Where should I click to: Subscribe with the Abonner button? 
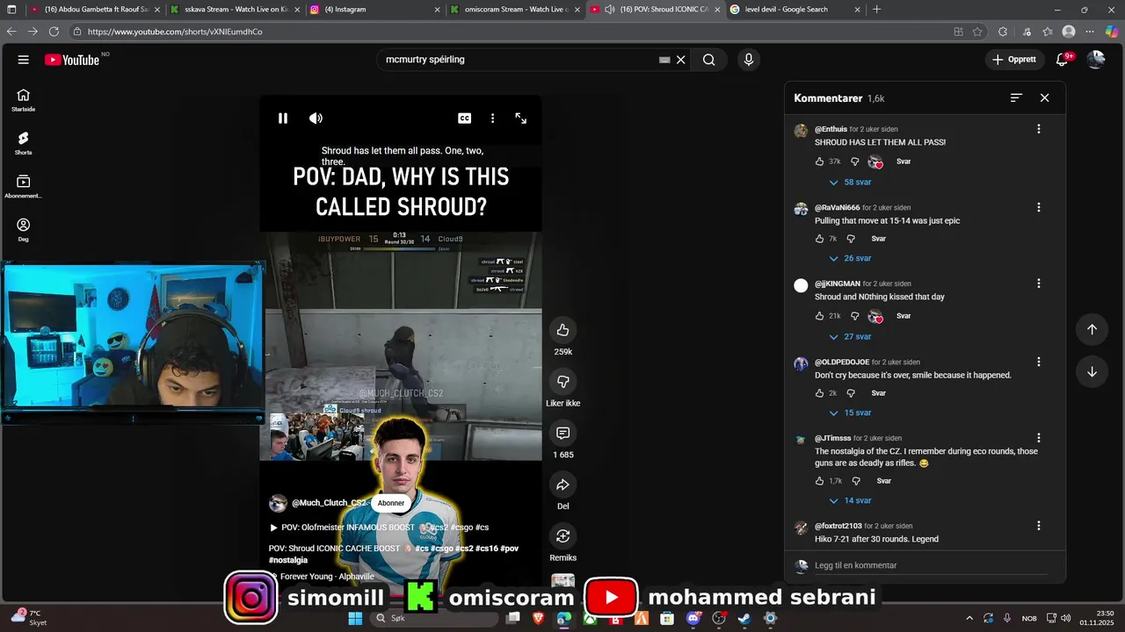(391, 503)
